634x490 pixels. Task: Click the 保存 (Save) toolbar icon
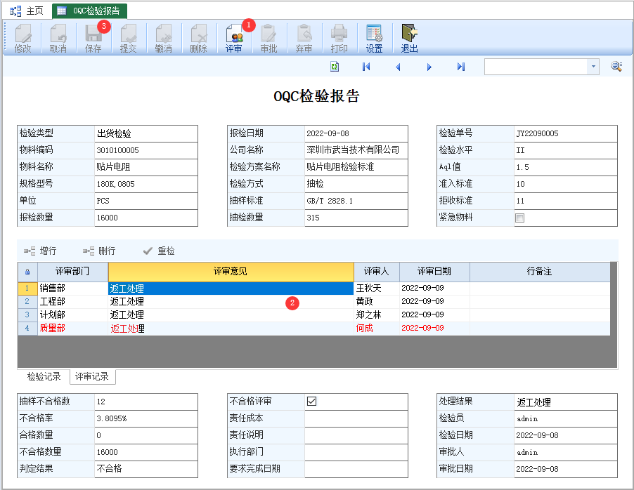pyautogui.click(x=93, y=38)
